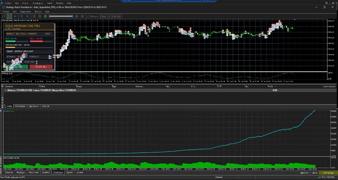Screen dimensions: 338x180
Task: Click CLOSE ALL button in Gold HyperActive panel
Action: click(41, 67)
